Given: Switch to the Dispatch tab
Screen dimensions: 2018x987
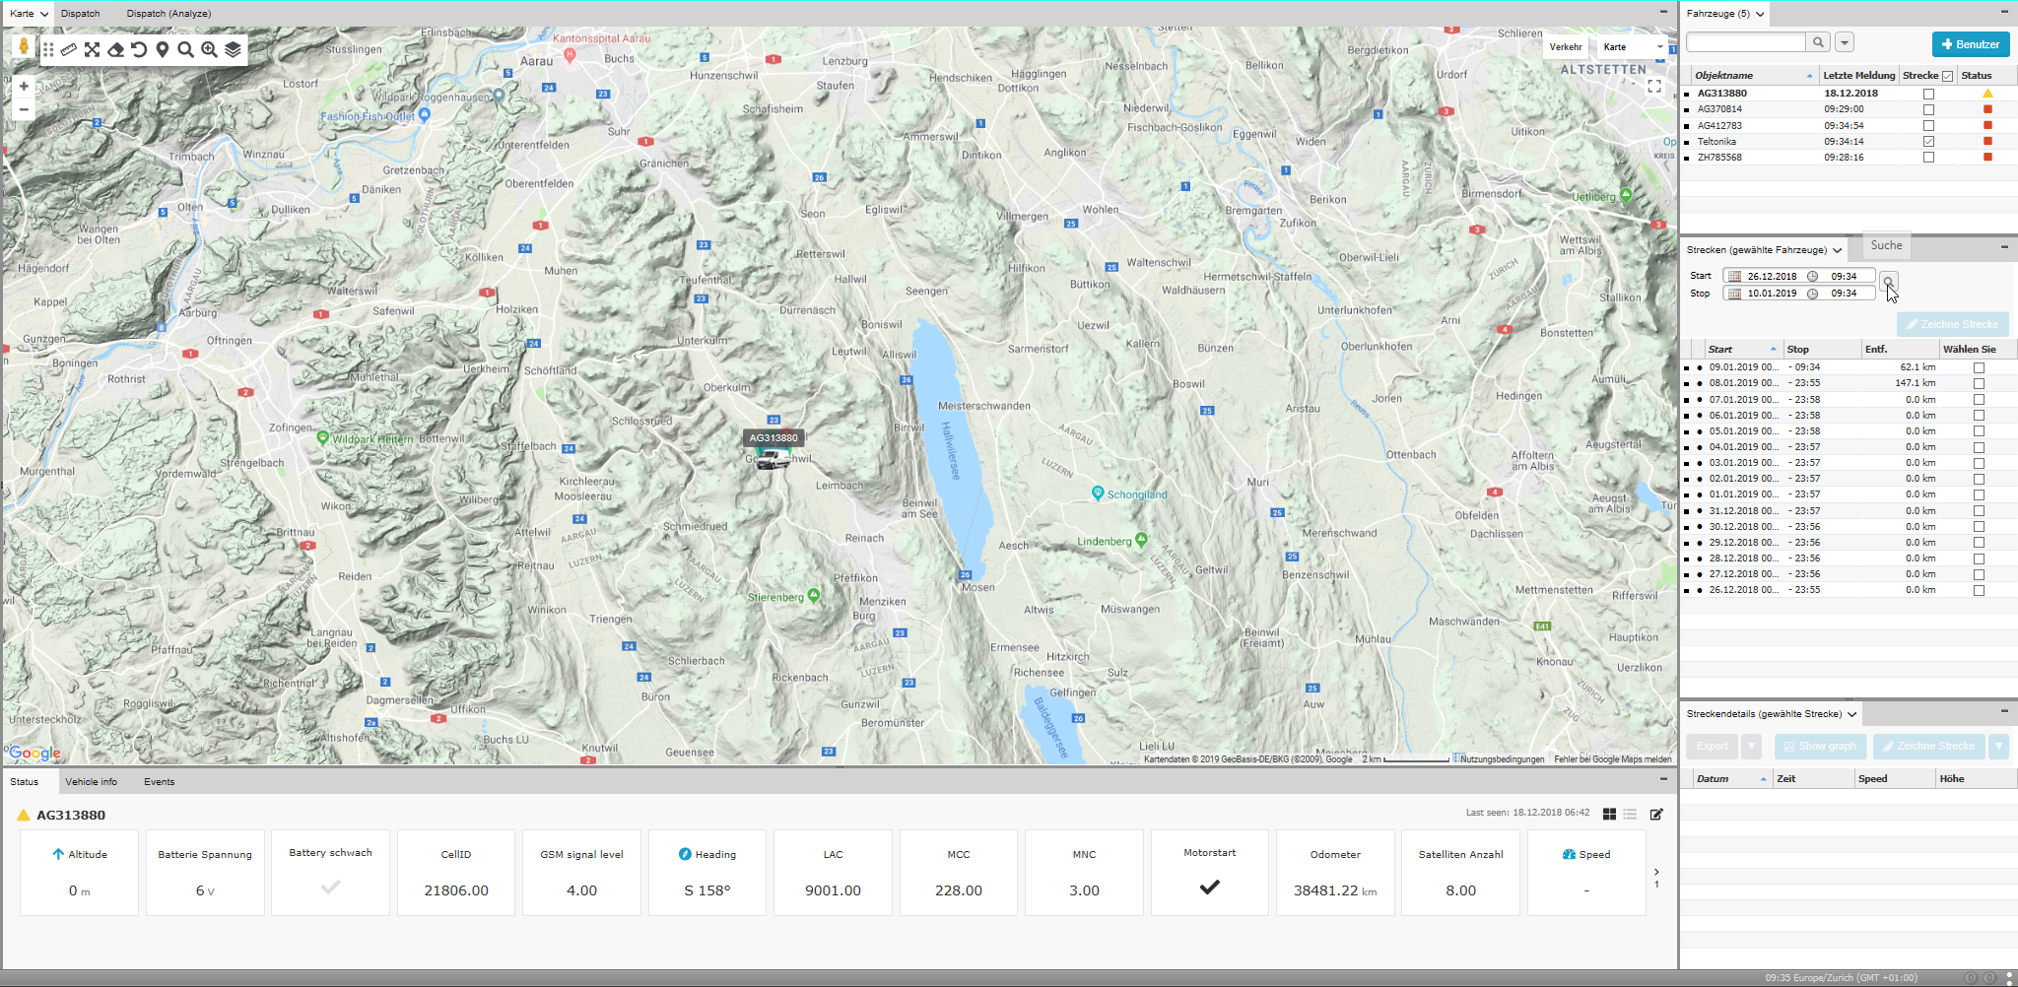Looking at the screenshot, I should tap(80, 14).
